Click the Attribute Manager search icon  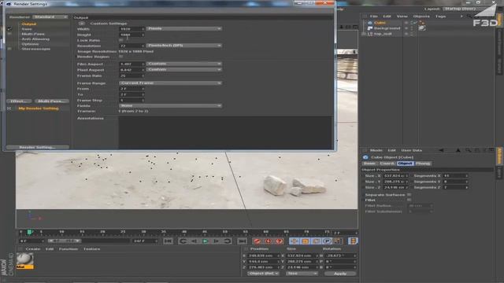(x=469, y=150)
